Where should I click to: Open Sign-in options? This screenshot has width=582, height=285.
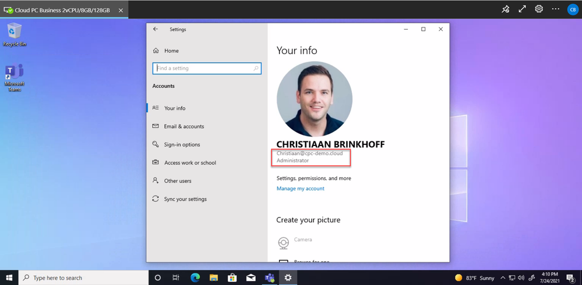[x=182, y=144]
